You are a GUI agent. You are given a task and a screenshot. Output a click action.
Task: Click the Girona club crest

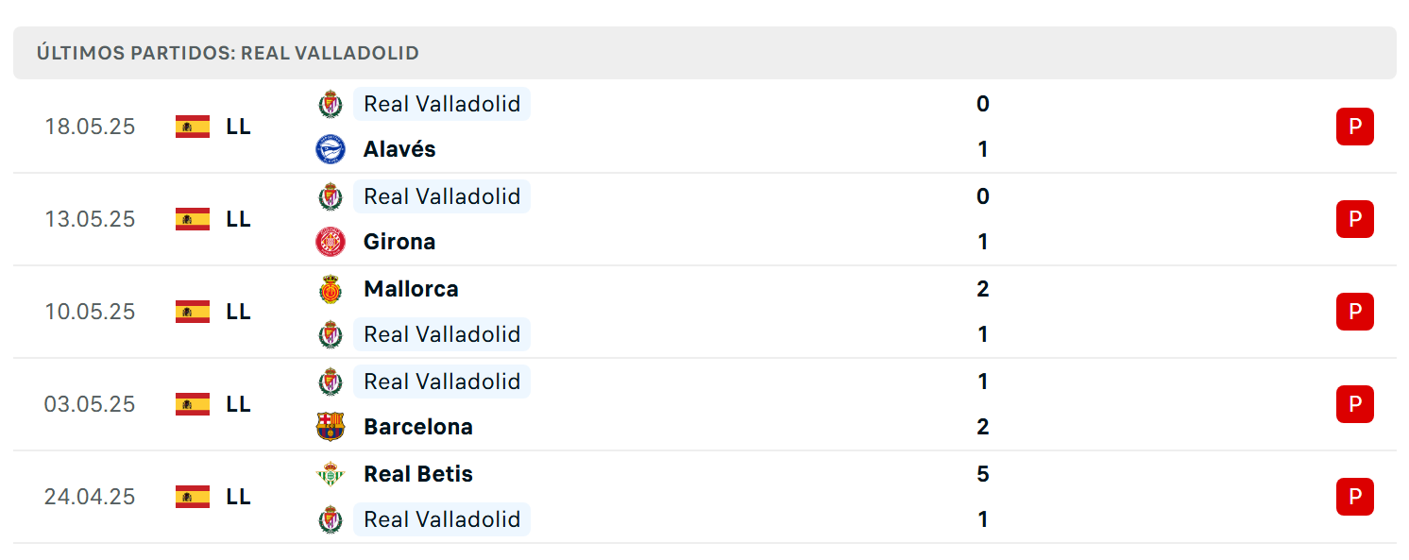[331, 242]
